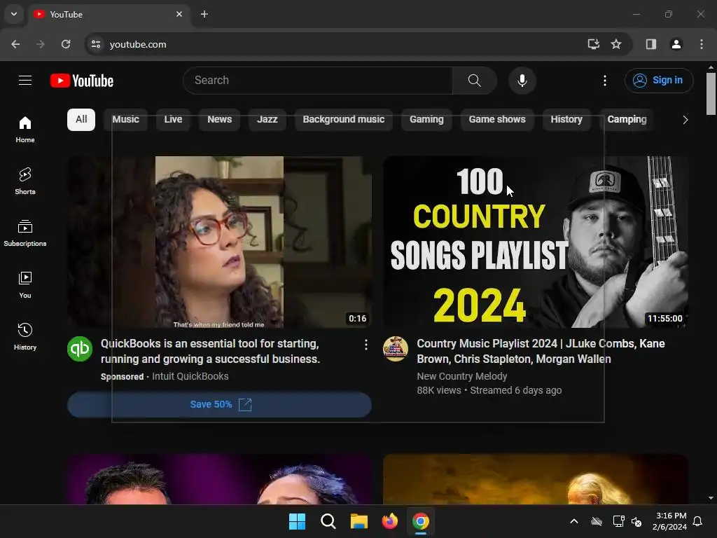The height and width of the screenshot is (538, 717).
Task: Go back with browser back arrow
Action: tap(15, 44)
